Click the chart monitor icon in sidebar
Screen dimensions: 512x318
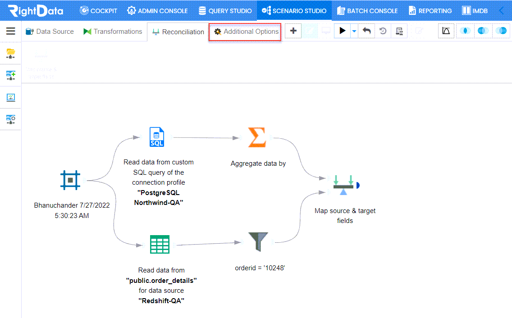(x=11, y=97)
